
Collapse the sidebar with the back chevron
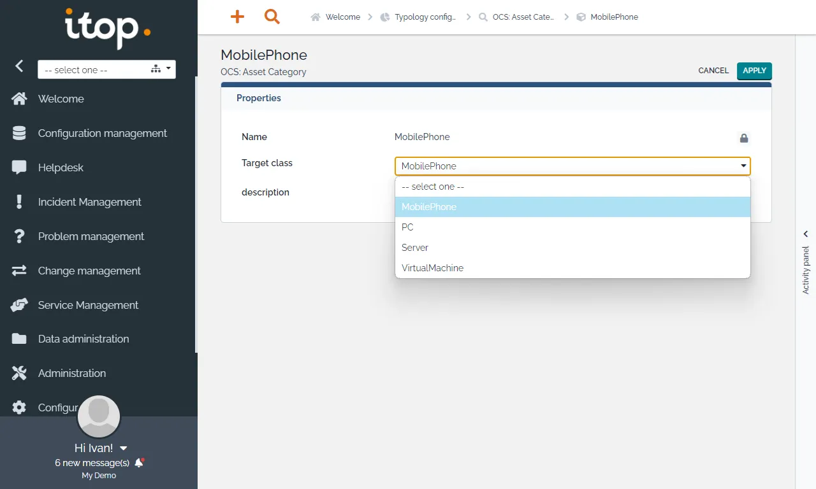[19, 66]
